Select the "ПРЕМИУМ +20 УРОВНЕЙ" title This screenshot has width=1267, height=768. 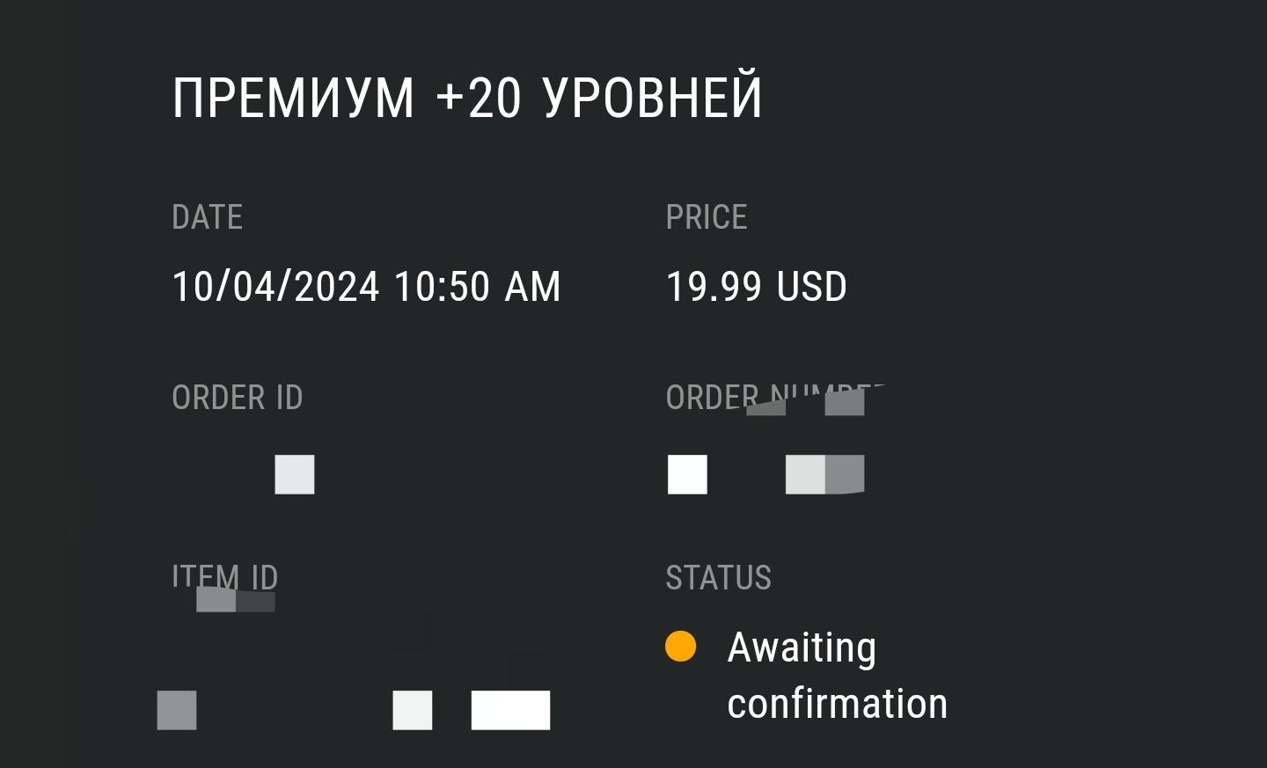coord(467,98)
